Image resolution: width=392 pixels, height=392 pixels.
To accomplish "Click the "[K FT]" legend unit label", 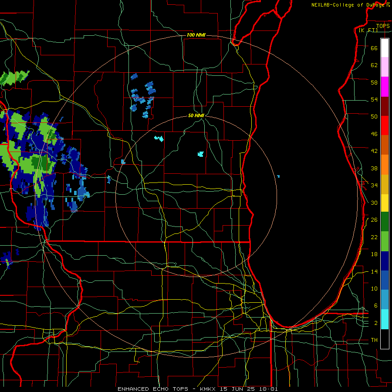I will point(368,30).
